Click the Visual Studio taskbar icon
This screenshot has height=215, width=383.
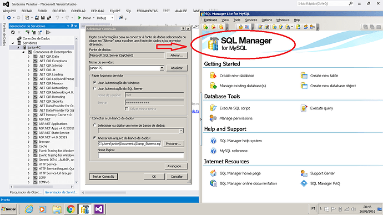tap(99, 209)
